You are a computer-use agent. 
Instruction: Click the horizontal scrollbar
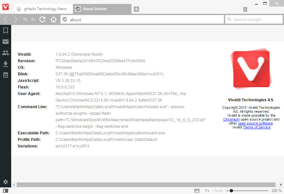[x=146, y=184]
